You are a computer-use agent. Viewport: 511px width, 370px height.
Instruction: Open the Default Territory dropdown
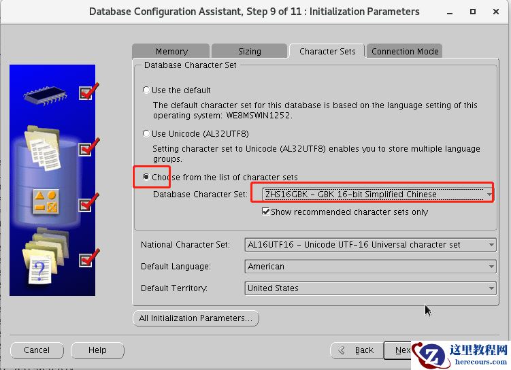(371, 288)
